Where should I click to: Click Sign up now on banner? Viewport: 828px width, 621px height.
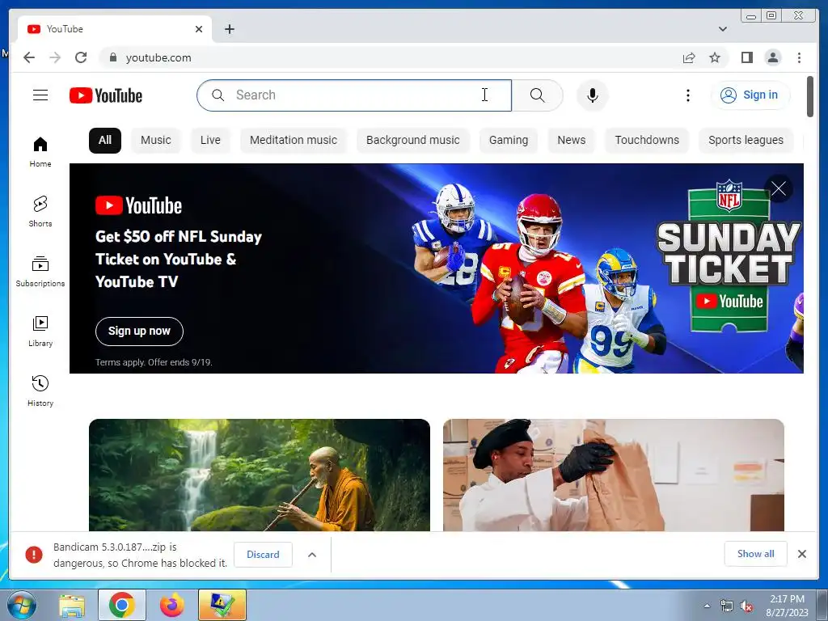(x=139, y=331)
